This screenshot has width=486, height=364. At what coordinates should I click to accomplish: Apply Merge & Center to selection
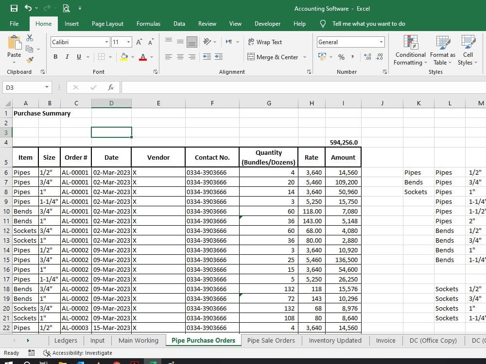[x=274, y=57]
